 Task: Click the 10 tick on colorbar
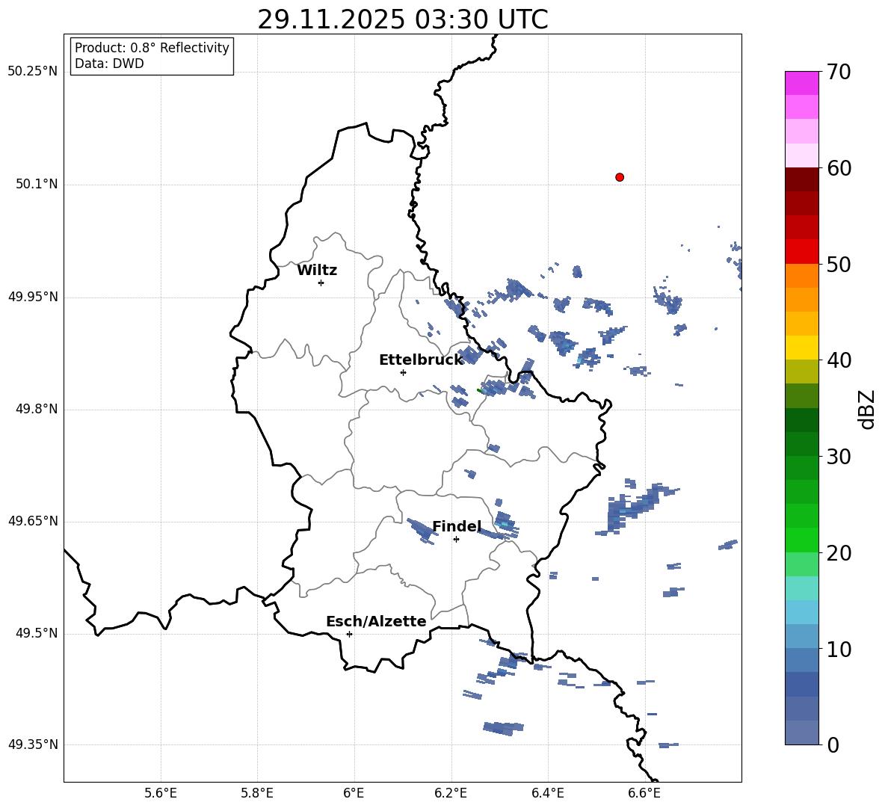[x=839, y=649]
